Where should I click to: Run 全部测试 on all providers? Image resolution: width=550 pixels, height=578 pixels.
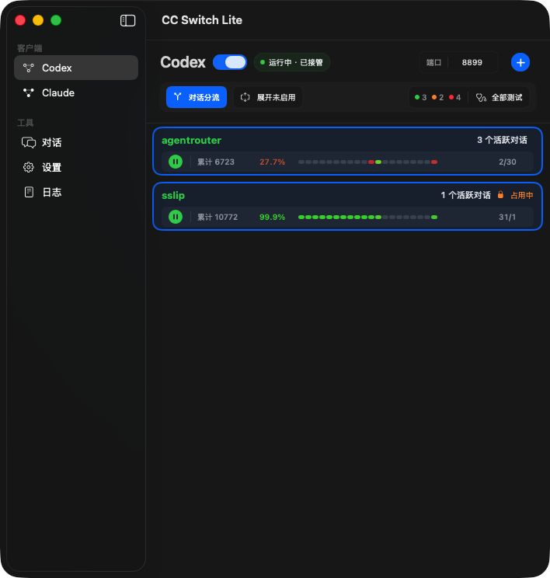(x=500, y=97)
